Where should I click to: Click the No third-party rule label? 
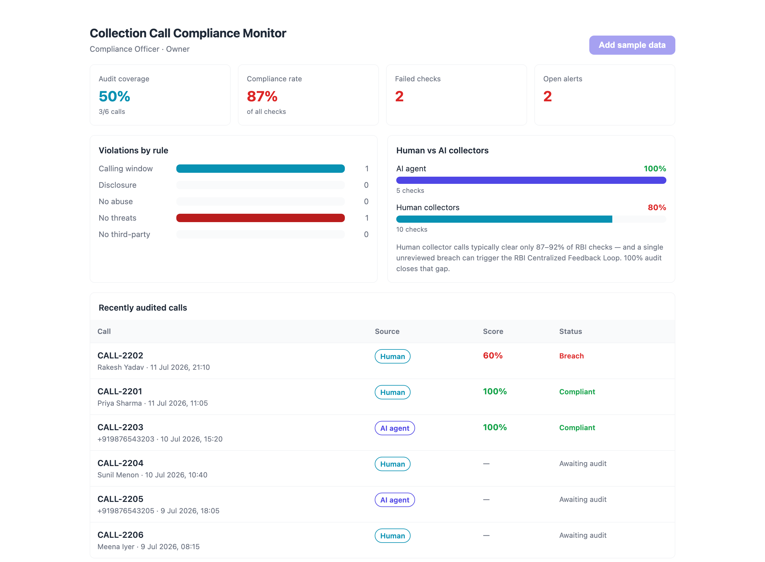(x=124, y=234)
